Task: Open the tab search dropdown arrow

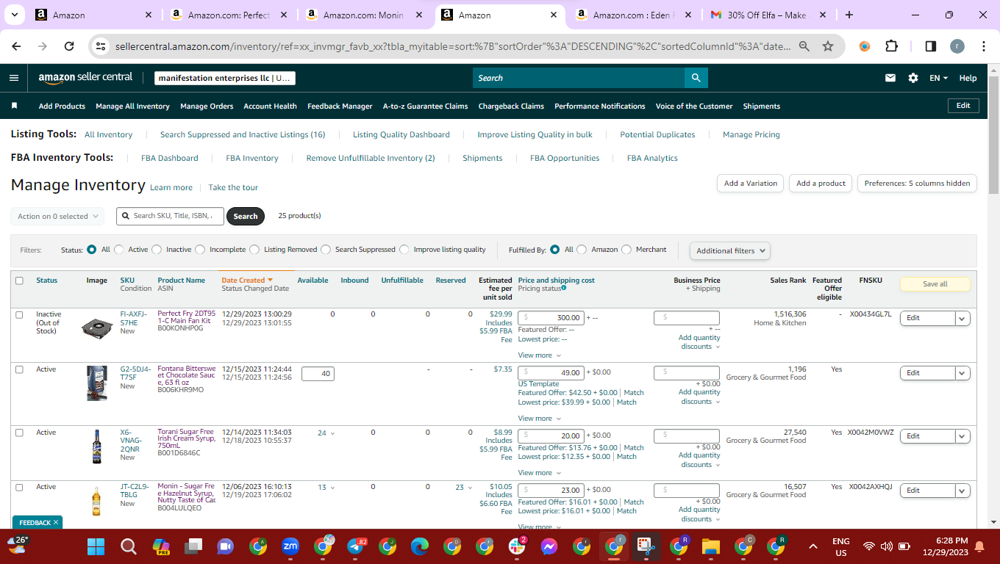Action: (15, 15)
